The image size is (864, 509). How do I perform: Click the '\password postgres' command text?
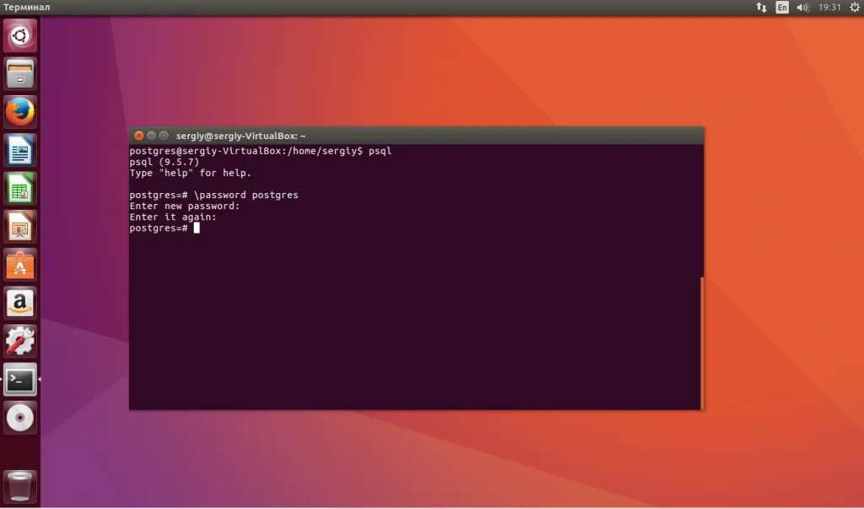246,195
